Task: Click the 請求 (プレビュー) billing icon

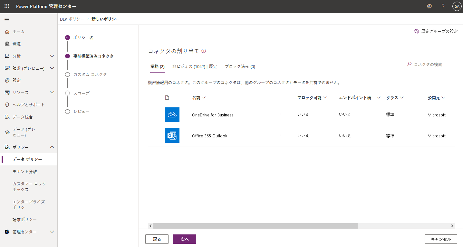Action: click(7, 68)
